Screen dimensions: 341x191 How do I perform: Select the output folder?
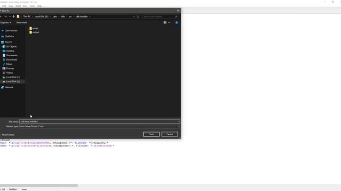(34, 32)
